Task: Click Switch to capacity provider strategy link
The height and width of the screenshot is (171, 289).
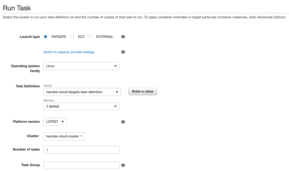Action: pyautogui.click(x=69, y=52)
